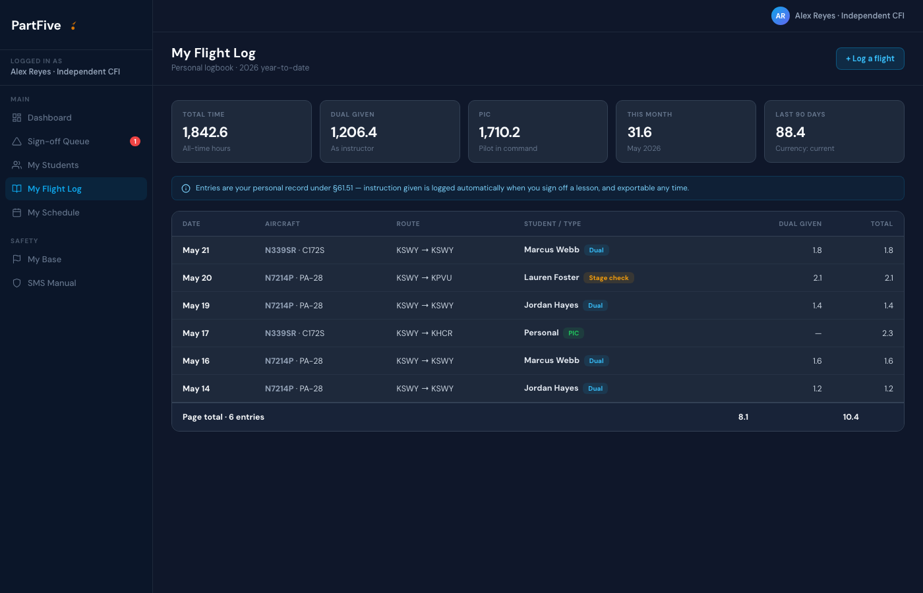
Task: Click the May 20 date cell
Action: tap(197, 278)
